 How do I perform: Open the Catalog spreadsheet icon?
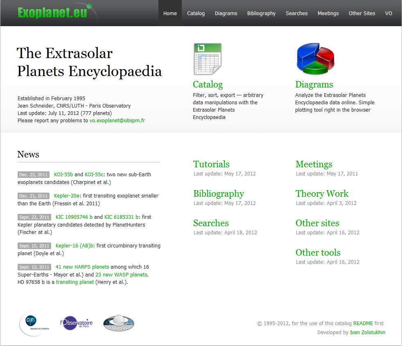208,59
